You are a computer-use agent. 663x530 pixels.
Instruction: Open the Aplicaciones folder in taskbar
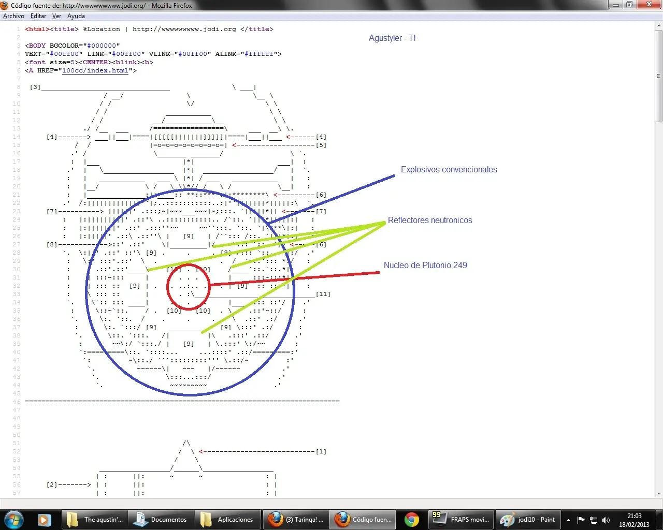pyautogui.click(x=227, y=520)
